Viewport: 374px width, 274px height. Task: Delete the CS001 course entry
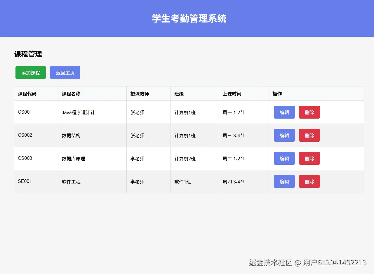click(309, 112)
